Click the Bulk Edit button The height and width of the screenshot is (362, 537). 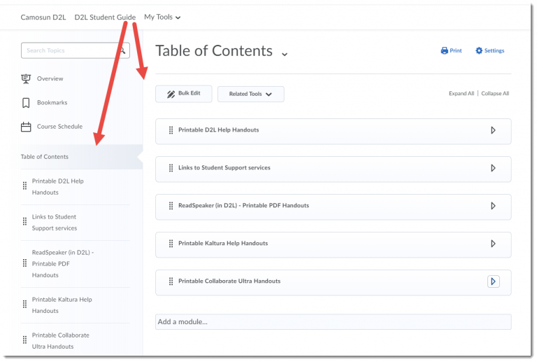183,94
